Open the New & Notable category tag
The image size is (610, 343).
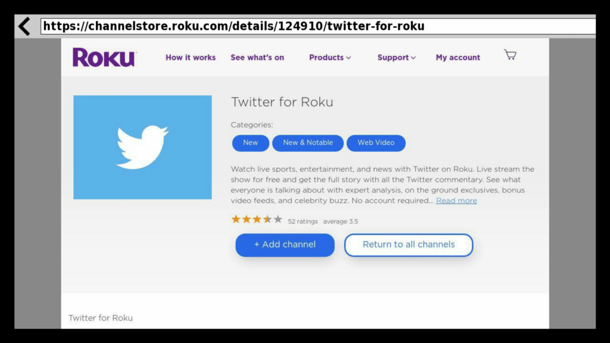308,143
